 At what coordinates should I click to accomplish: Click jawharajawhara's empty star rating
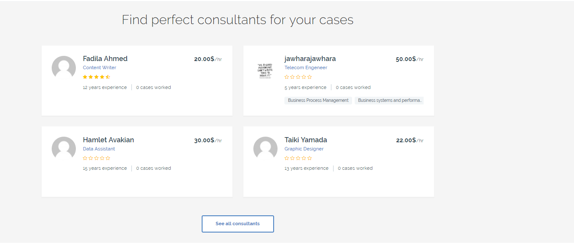coord(298,77)
